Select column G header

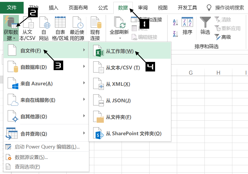pos(191,73)
